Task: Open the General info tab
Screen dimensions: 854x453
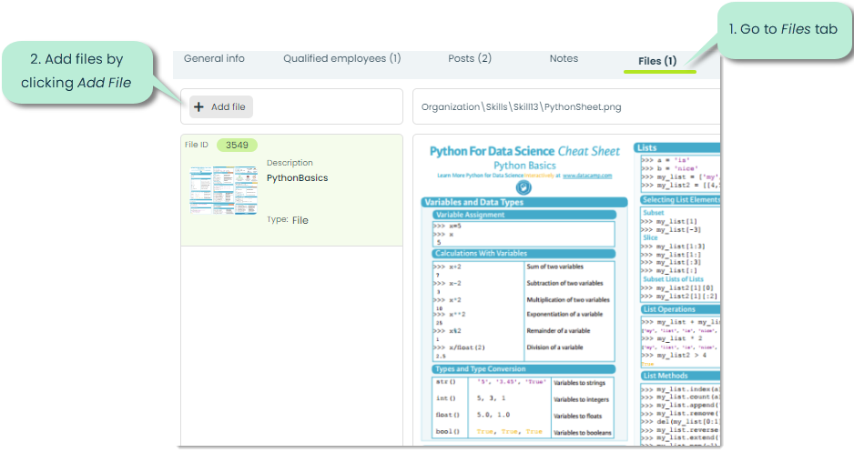Action: (x=214, y=58)
